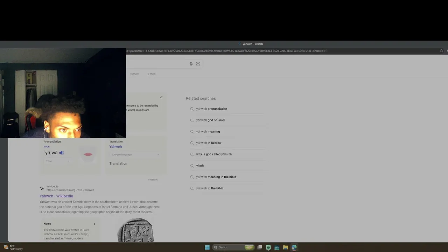Click search icon beside 'yahweh god of israel'
448x252 pixels.
pos(192,120)
